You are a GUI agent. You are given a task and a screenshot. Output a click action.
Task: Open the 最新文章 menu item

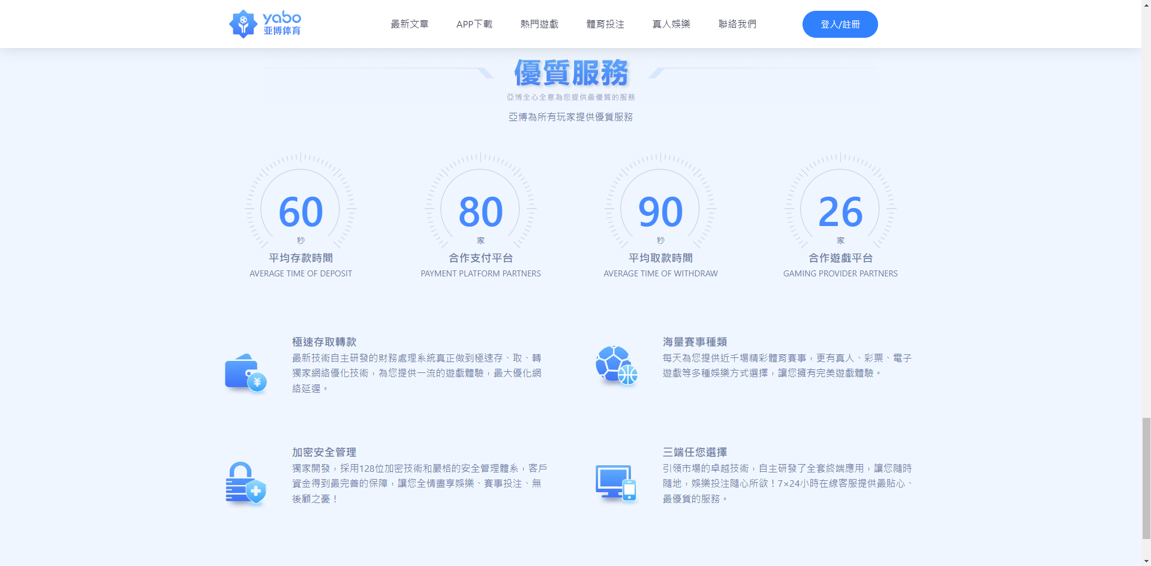[x=410, y=24]
